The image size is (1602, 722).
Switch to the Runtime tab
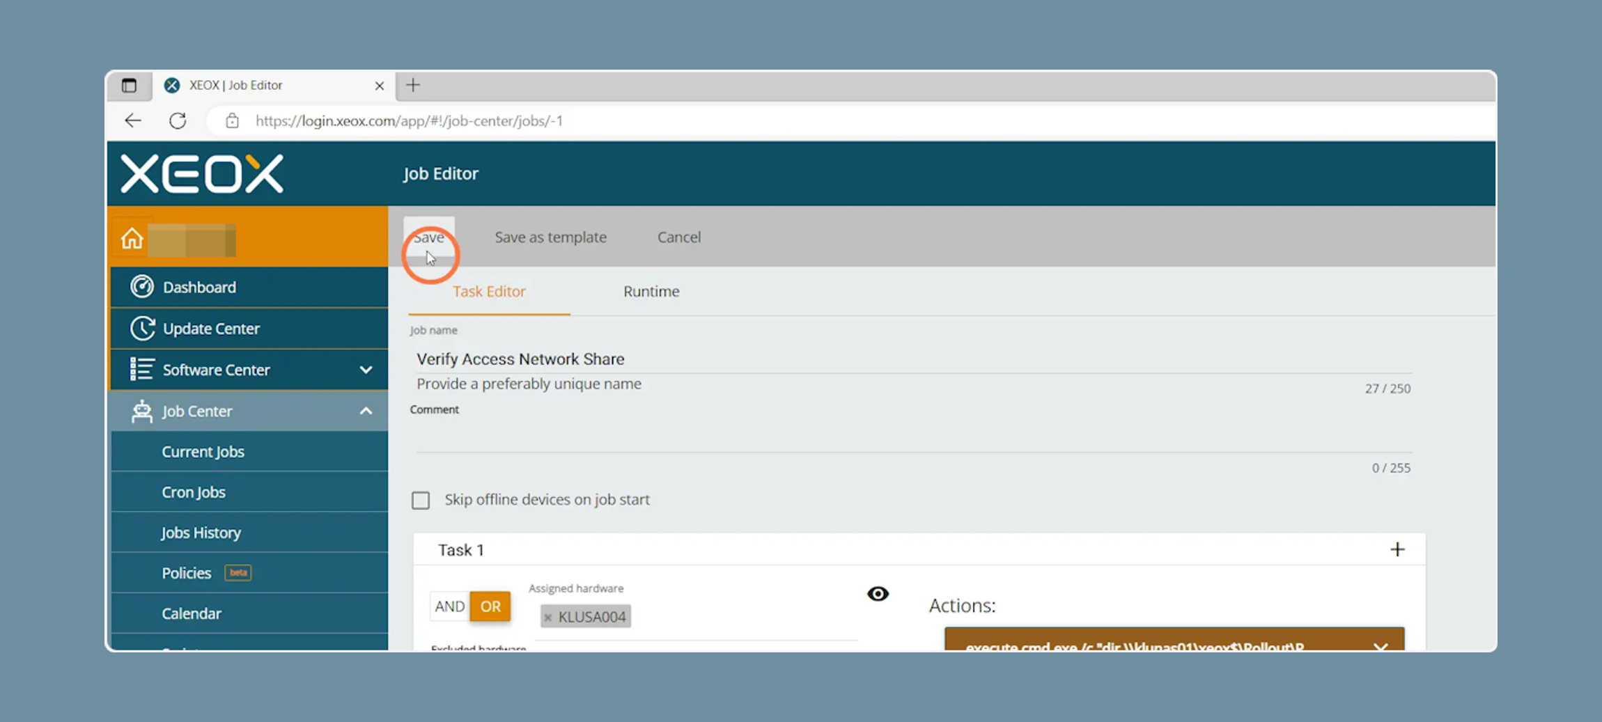651,292
